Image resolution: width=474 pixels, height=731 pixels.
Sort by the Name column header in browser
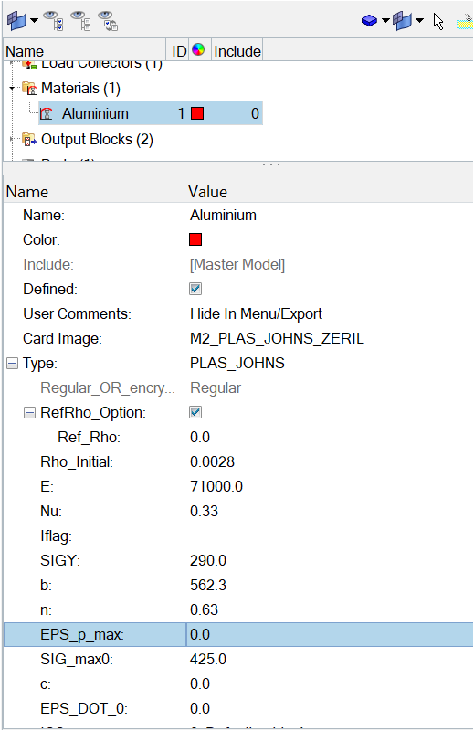[x=85, y=51]
